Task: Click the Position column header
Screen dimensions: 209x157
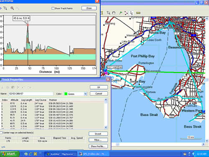Action: [53, 100]
